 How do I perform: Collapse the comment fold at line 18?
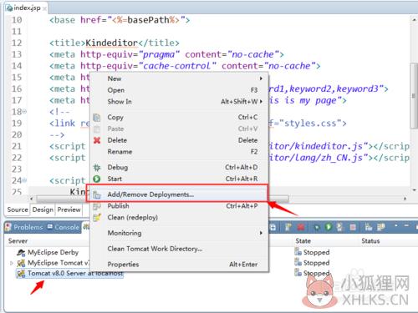pos(24,112)
